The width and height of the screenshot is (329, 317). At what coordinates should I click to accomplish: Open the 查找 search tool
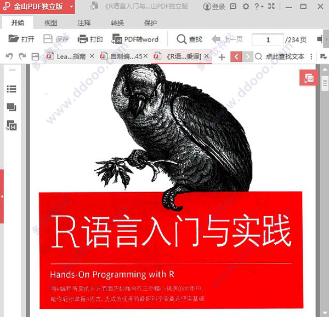pyautogui.click(x=190, y=39)
